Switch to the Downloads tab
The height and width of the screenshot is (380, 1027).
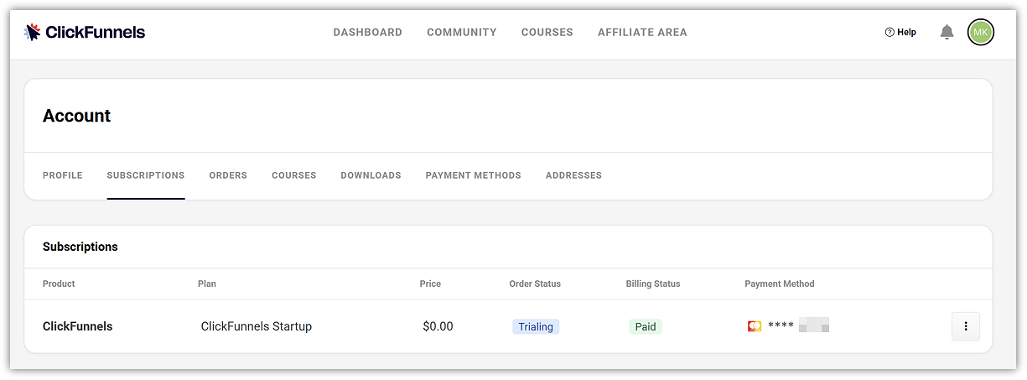click(371, 175)
